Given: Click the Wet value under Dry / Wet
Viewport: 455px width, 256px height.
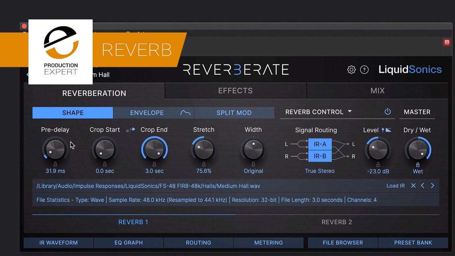Looking at the screenshot, I should click(x=418, y=171).
